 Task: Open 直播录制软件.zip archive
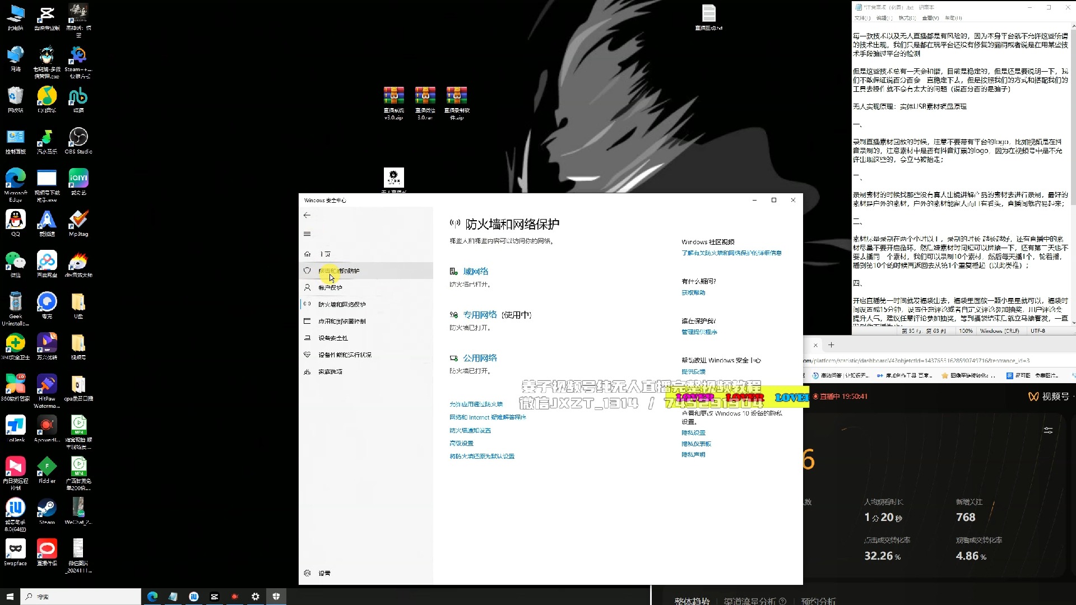click(x=457, y=104)
